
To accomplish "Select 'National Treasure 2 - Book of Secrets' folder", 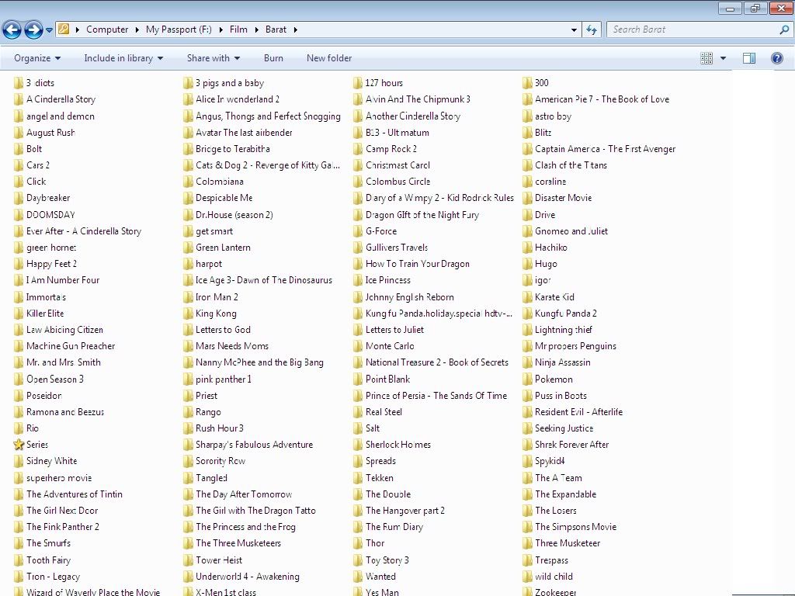I will [x=436, y=362].
